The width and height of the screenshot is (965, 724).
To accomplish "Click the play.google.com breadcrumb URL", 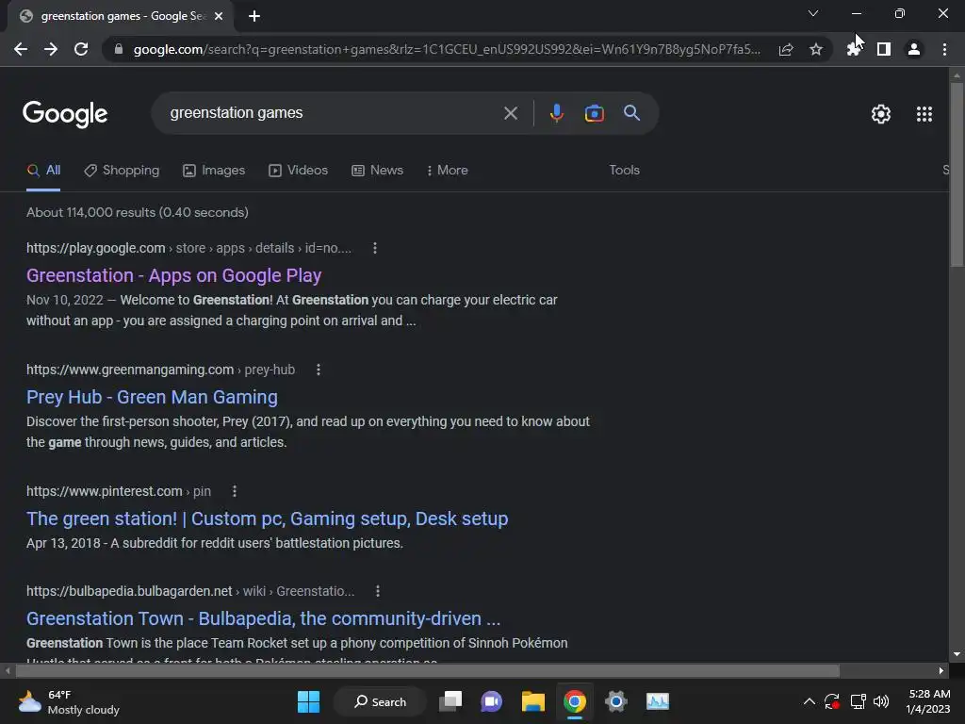I will tap(188, 248).
